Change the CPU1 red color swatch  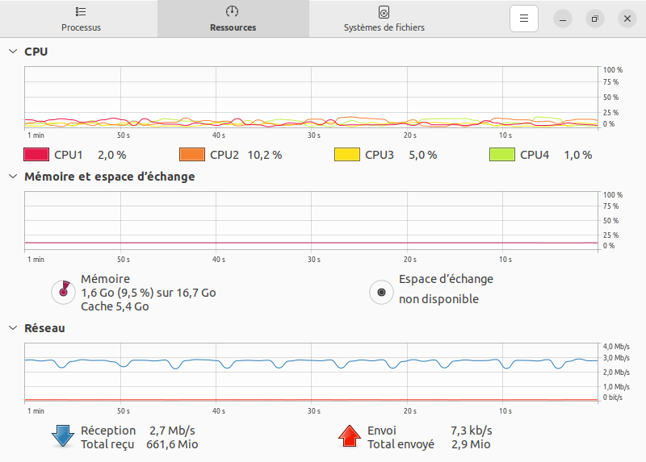[36, 155]
